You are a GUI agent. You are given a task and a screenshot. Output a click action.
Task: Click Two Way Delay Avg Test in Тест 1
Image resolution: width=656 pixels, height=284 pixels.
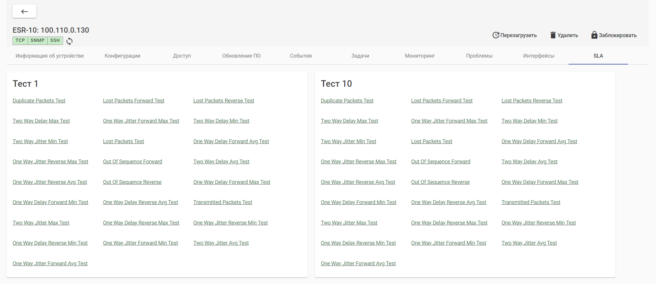click(221, 162)
